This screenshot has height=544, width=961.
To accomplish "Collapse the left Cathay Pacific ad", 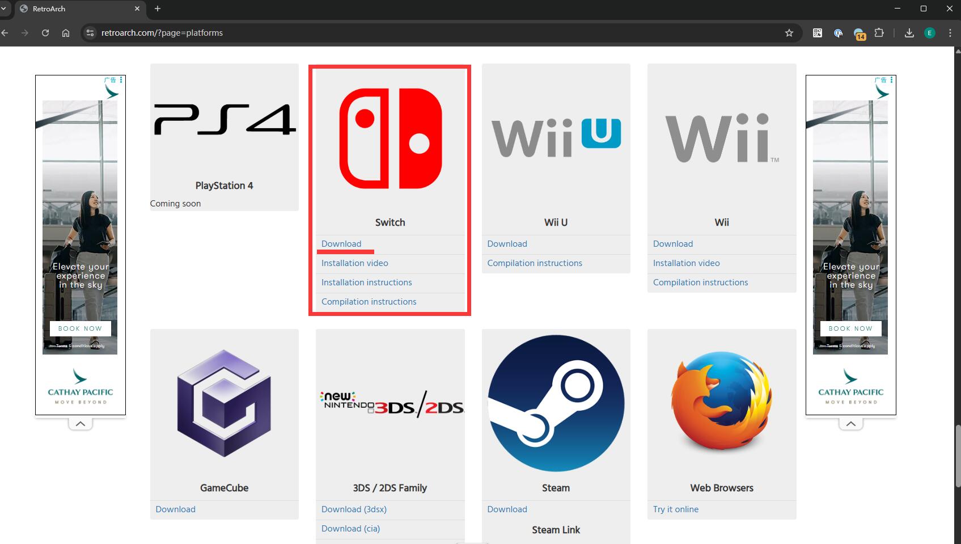I will (x=81, y=424).
